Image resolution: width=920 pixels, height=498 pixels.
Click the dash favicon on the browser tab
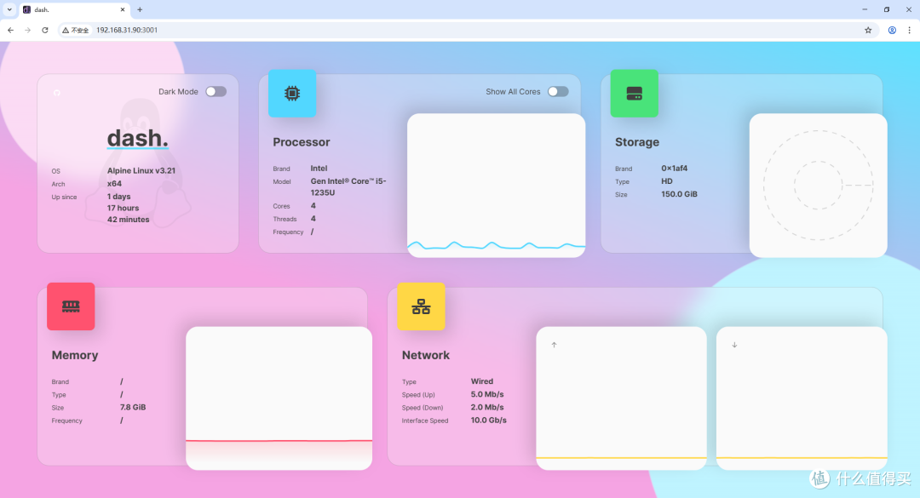[x=26, y=10]
